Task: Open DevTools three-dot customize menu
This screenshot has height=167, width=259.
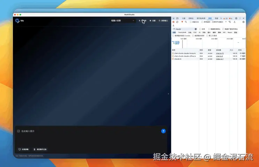Action: [x=240, y=18]
